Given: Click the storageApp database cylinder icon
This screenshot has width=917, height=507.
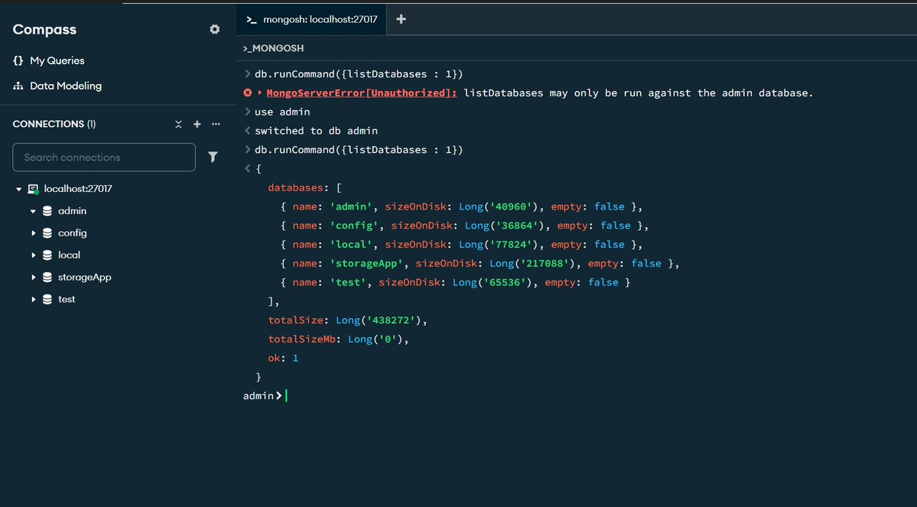Looking at the screenshot, I should tap(47, 277).
